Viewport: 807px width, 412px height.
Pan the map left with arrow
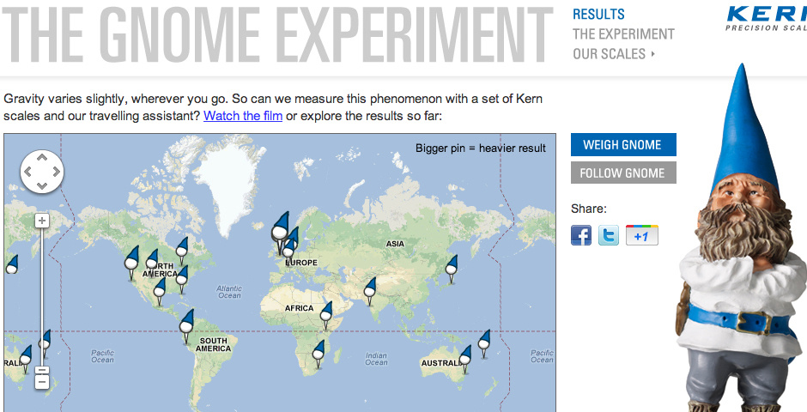click(x=28, y=172)
